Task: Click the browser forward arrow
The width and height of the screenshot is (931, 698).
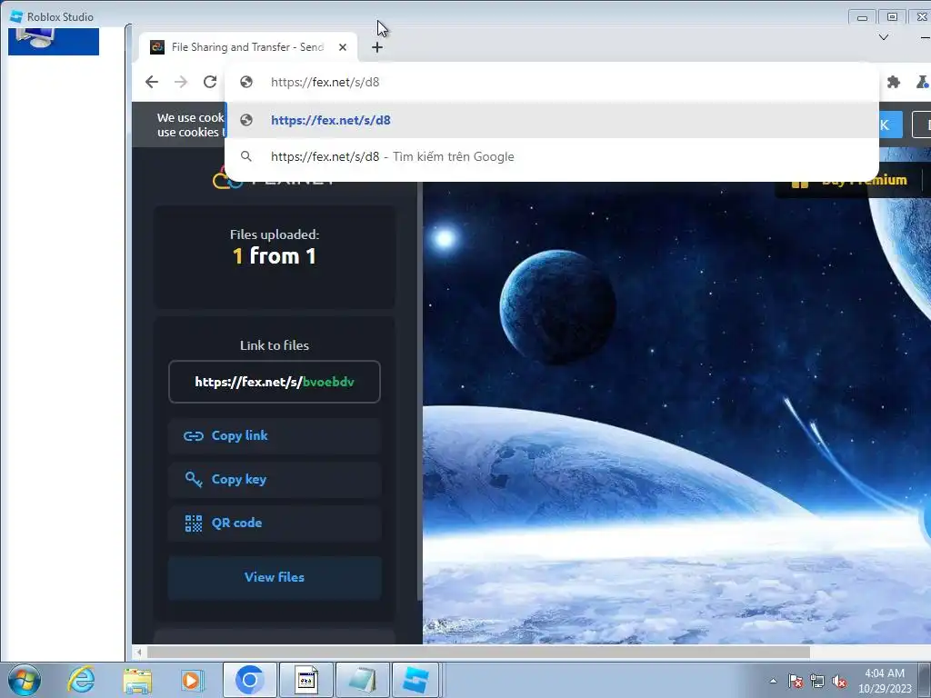Action: tap(181, 82)
